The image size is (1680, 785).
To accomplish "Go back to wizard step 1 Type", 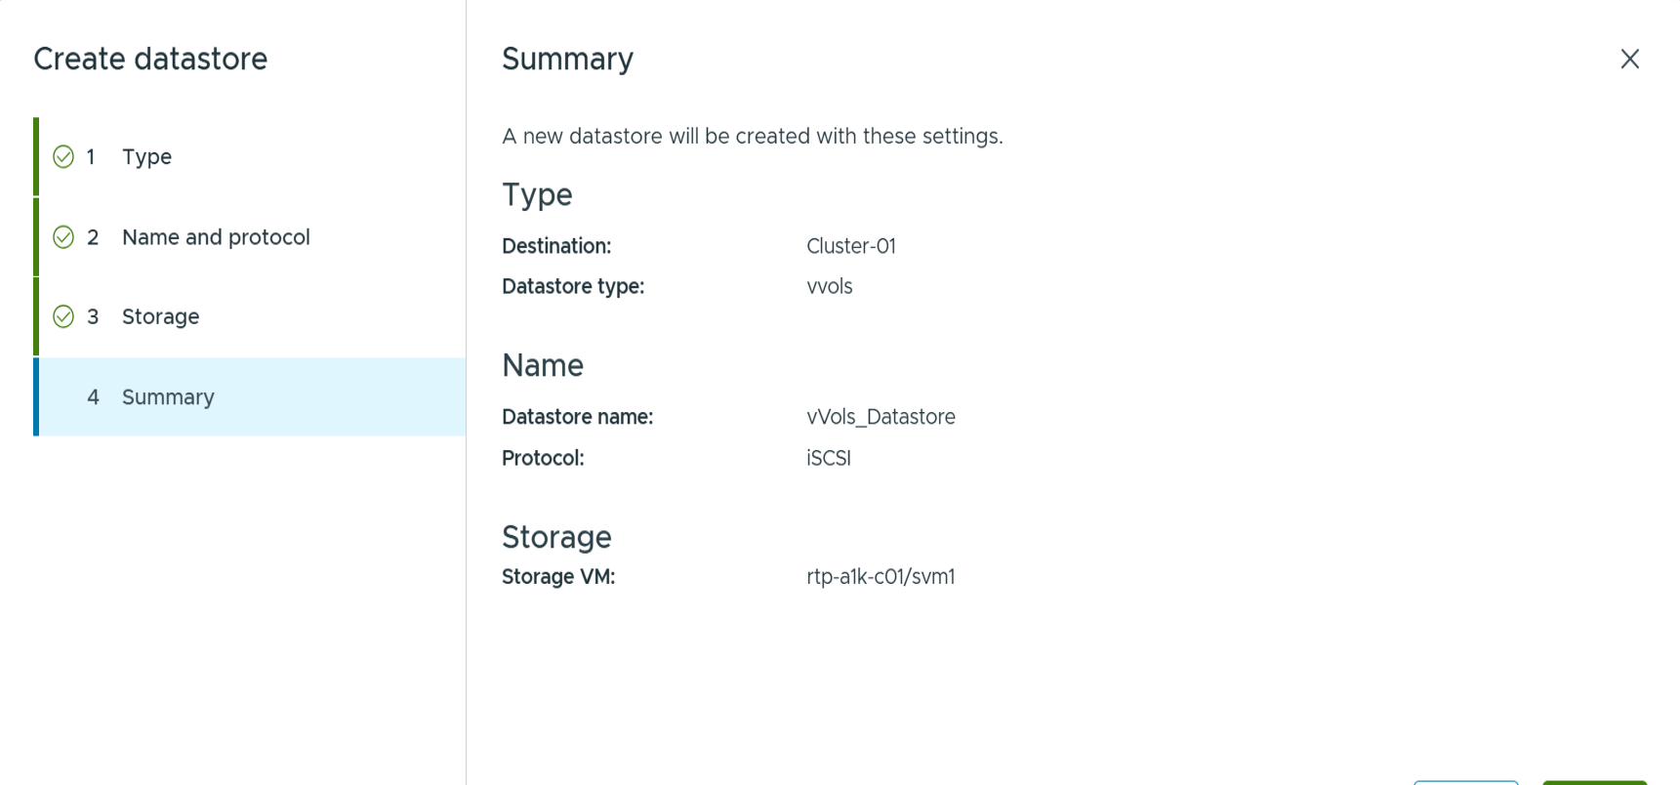I will coord(146,157).
